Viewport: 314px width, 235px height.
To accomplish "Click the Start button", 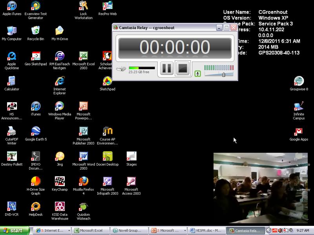I will [x=15, y=231].
